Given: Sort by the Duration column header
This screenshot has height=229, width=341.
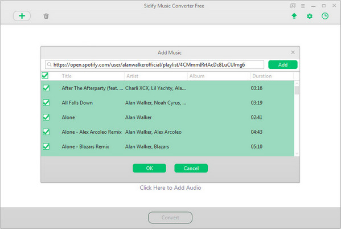Looking at the screenshot, I should pos(262,76).
